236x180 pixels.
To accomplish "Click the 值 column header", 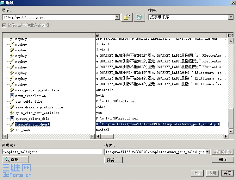I will pyautogui.click(x=161, y=35).
